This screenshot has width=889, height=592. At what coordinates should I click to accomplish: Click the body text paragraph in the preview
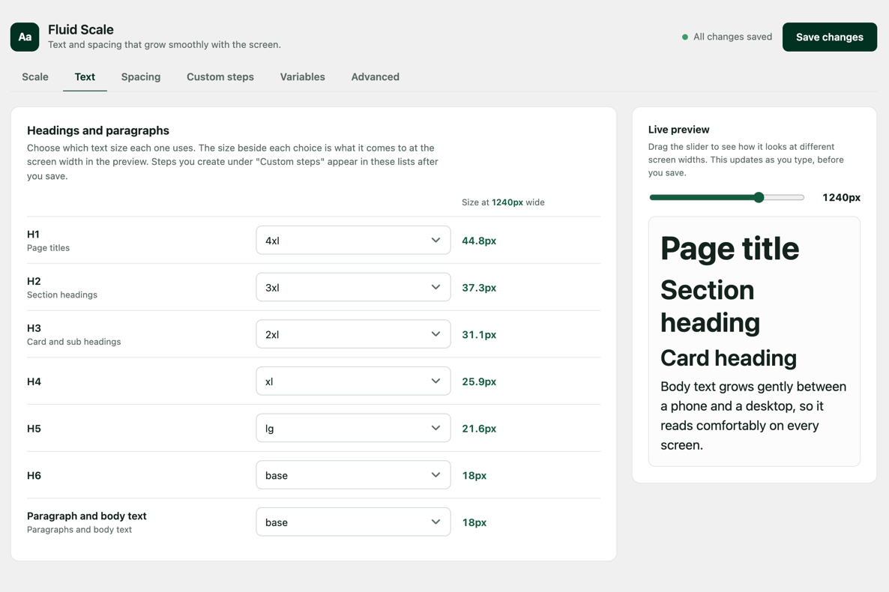click(x=753, y=416)
